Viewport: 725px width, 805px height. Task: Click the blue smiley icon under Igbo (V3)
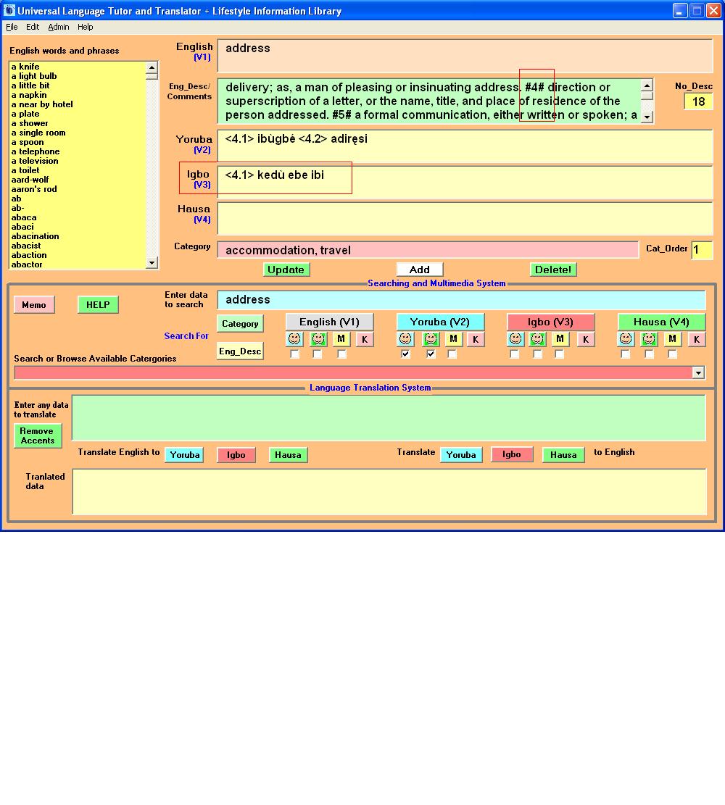coord(515,339)
